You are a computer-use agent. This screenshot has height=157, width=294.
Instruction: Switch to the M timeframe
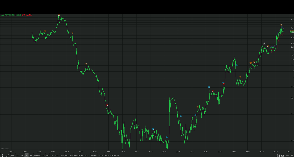(x=31, y=156)
